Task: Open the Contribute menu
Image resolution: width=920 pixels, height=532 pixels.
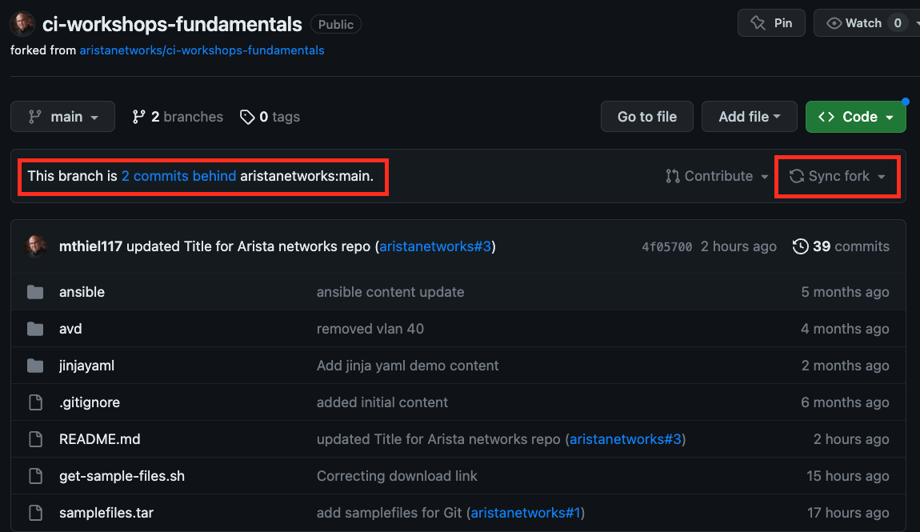Action: tap(717, 176)
